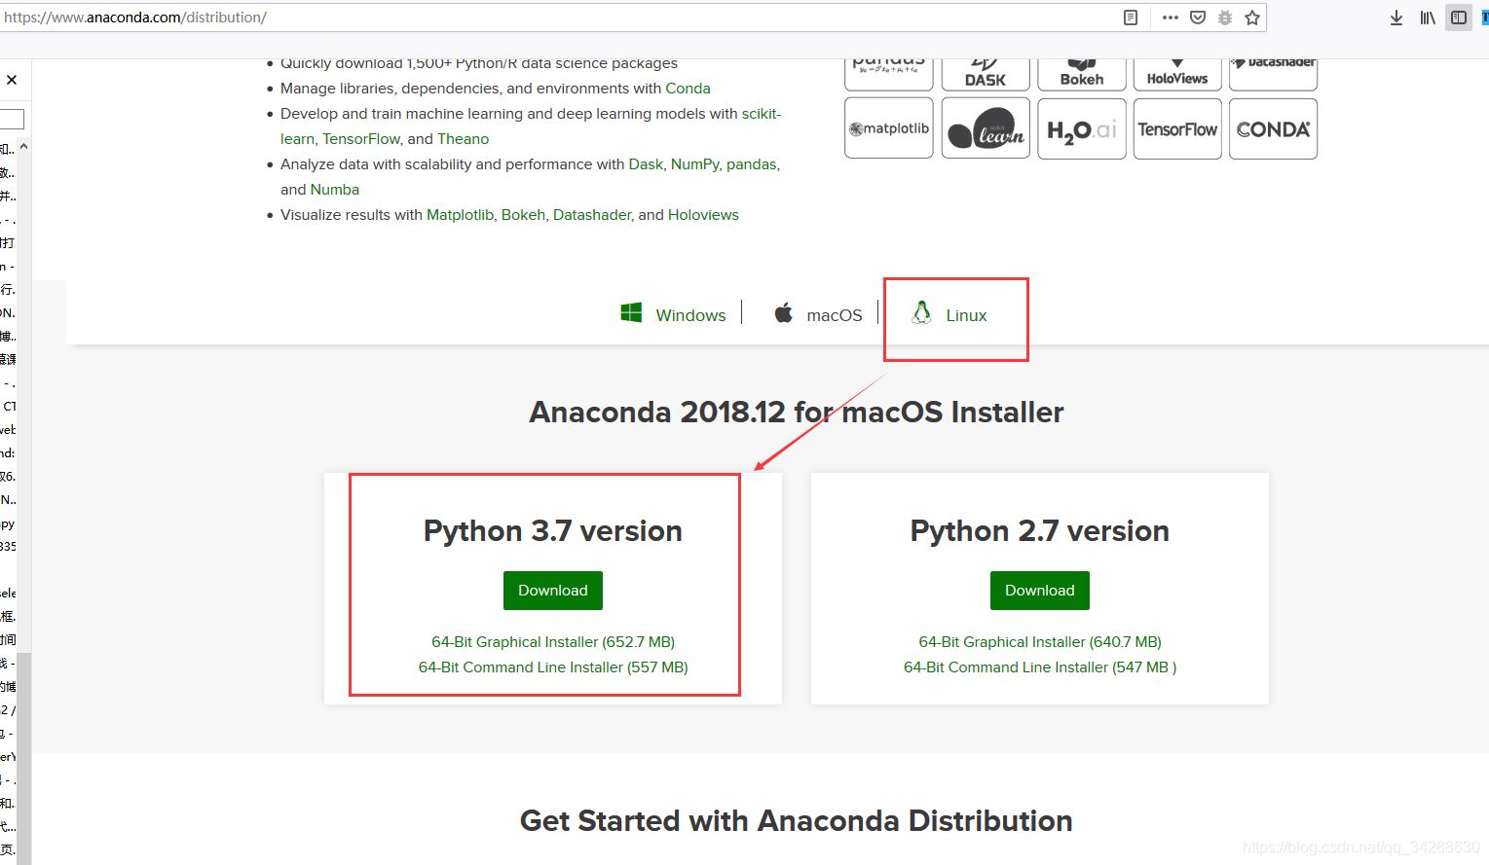Open the library bookshelf icon
This screenshot has width=1489, height=865.
click(x=1428, y=18)
